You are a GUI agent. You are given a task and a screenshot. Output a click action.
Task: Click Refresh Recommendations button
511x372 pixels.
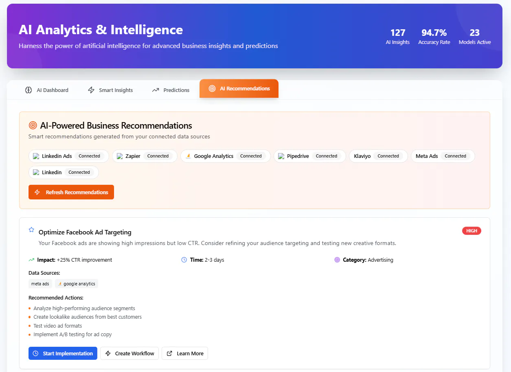click(x=71, y=192)
